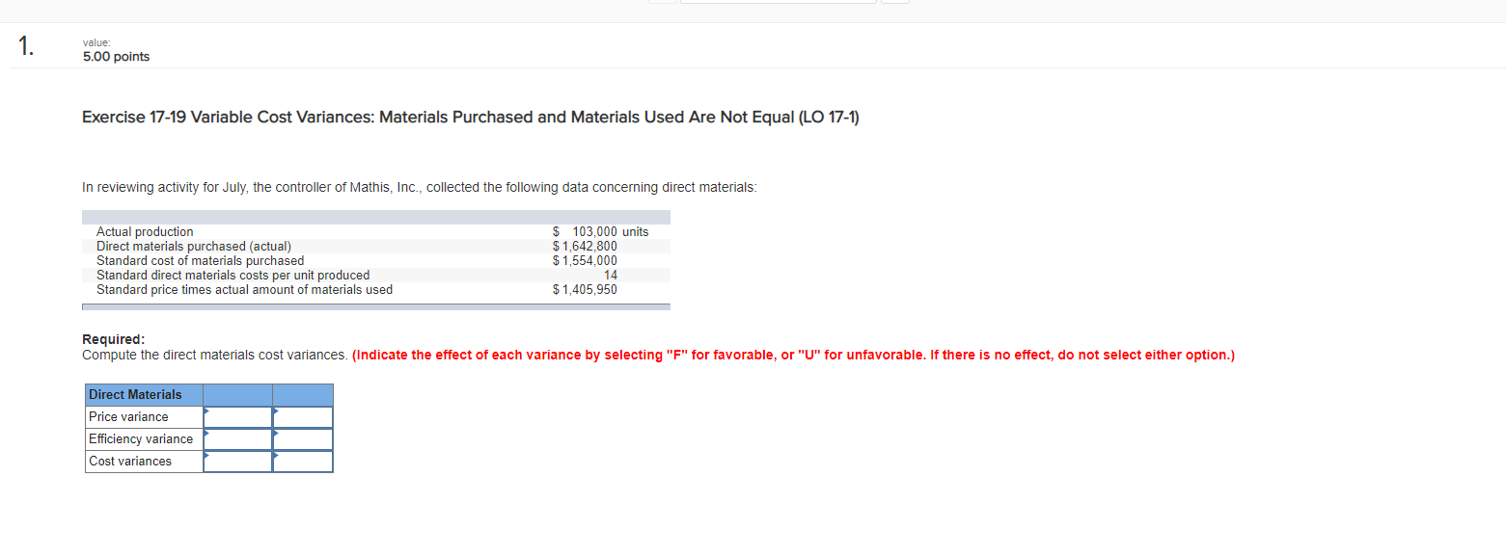The height and width of the screenshot is (556, 1506).
Task: Click the question navigation field at top center
Action: pos(778,1)
